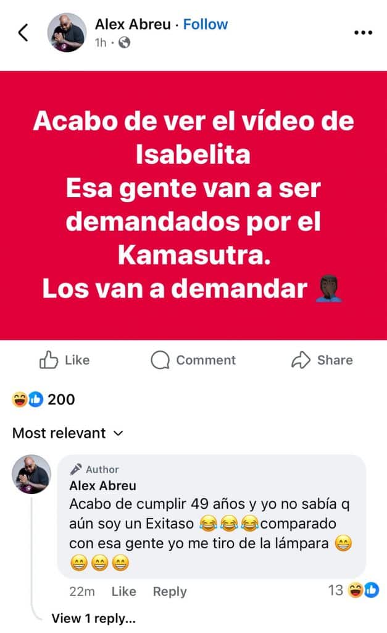Like the comment by Alex Abreu
The image size is (387, 633).
pyautogui.click(x=124, y=592)
